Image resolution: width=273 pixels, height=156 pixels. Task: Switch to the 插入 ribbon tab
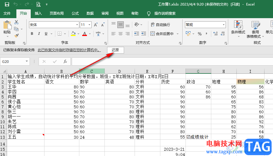[38, 13]
